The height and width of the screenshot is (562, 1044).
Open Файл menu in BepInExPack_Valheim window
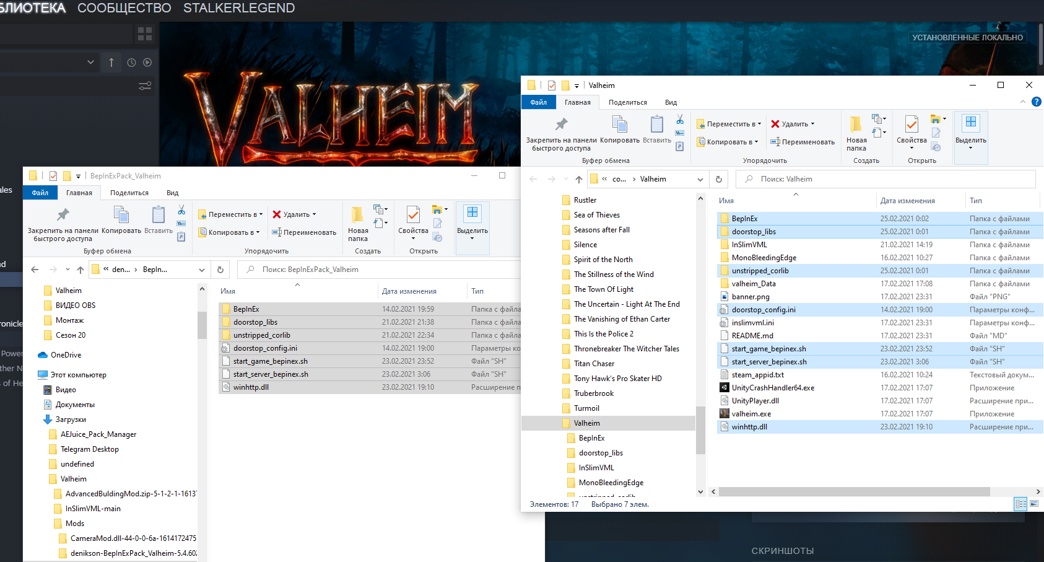(40, 193)
